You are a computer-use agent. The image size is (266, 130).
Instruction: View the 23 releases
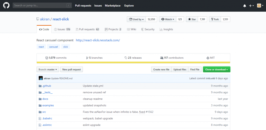click(x=133, y=58)
